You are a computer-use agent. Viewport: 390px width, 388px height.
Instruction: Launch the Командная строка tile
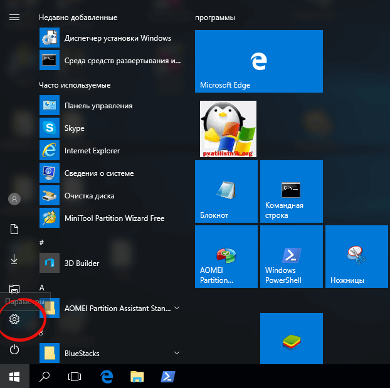(292, 191)
